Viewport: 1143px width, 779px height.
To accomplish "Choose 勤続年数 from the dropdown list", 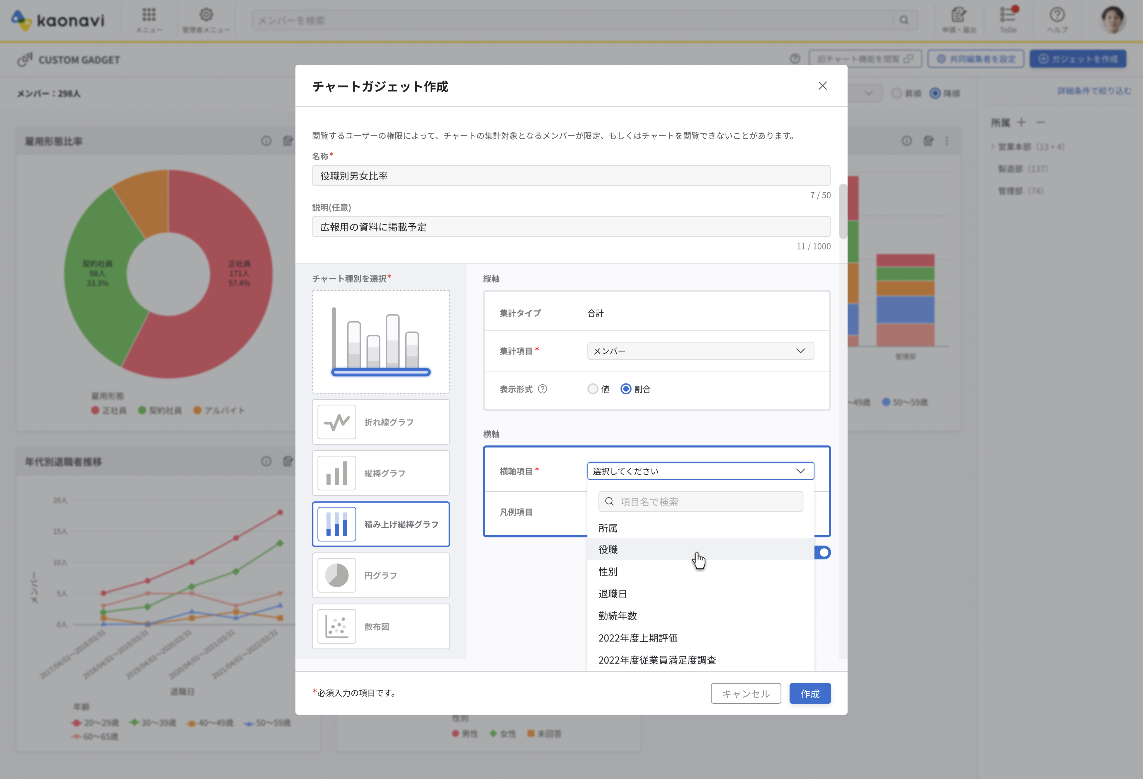I will pos(618,616).
